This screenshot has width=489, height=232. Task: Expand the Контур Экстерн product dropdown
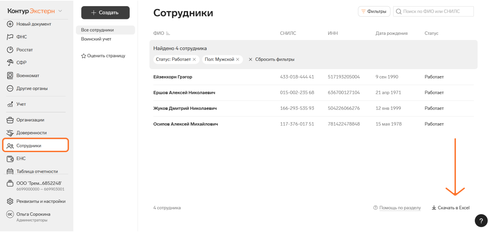click(x=60, y=11)
